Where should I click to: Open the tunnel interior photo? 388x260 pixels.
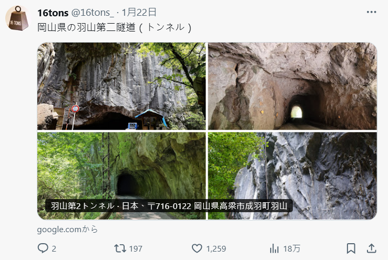[292, 86]
